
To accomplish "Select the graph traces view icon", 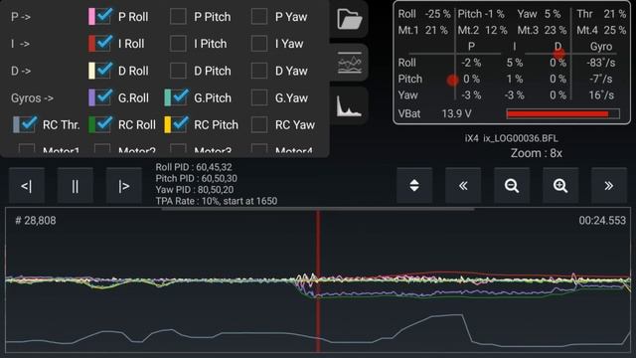I will click(349, 63).
